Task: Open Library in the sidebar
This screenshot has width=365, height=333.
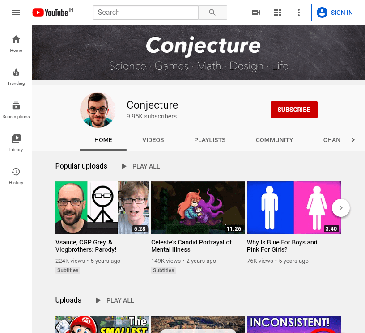Action: tap(16, 143)
